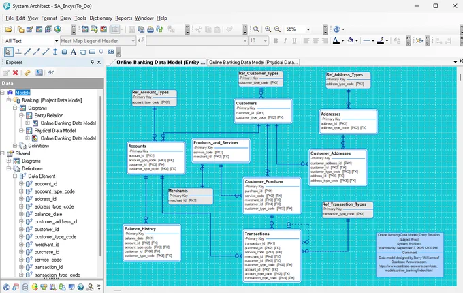Screen dimensions: 463x293
Task: Click the Bold formatting button
Action: [x=276, y=41]
